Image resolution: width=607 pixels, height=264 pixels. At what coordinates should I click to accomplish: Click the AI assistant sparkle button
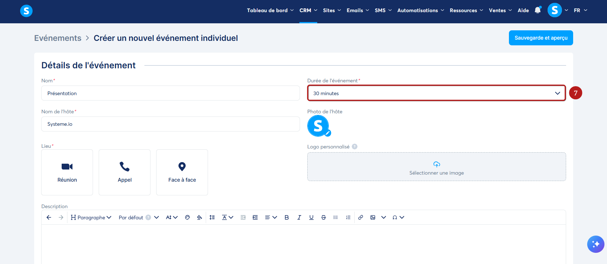point(595,244)
